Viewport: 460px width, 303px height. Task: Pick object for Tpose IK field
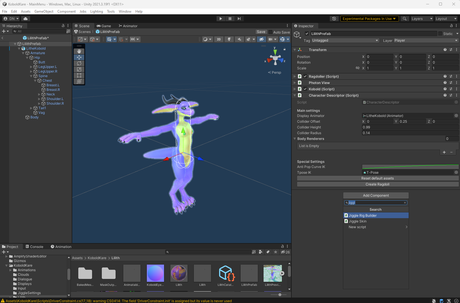tap(456, 173)
